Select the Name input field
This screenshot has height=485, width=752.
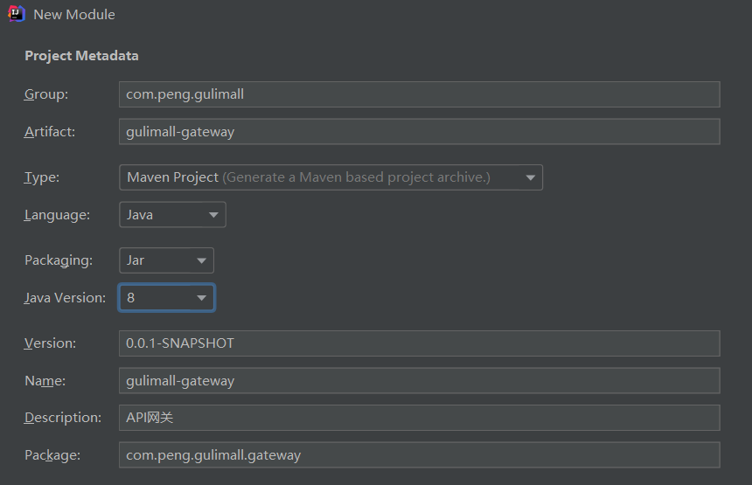click(419, 381)
